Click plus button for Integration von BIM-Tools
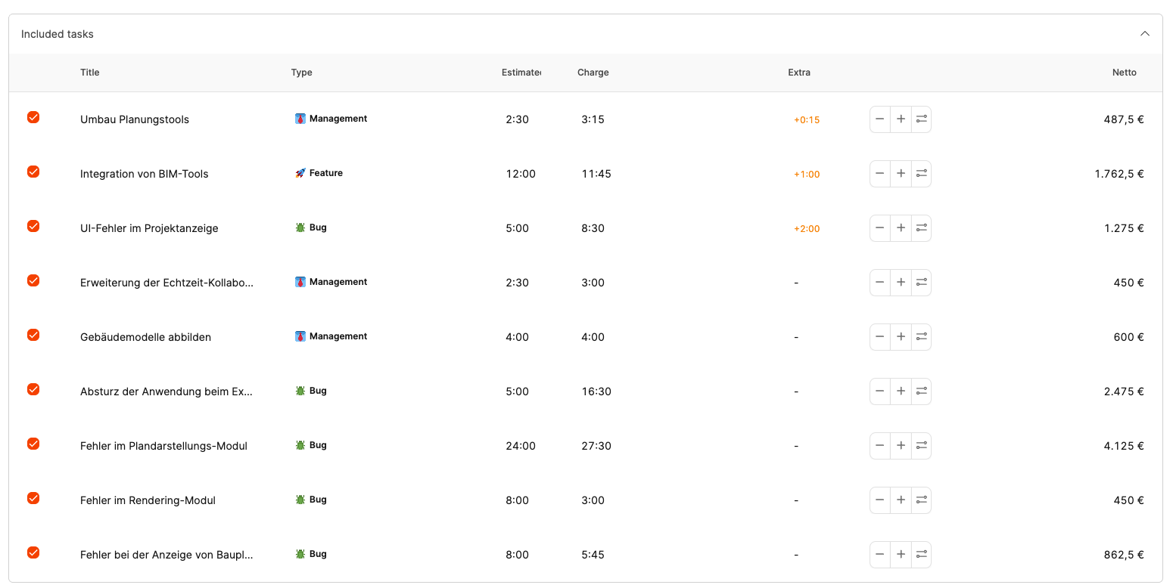Viewport: 1173px width, 588px height. coord(901,174)
